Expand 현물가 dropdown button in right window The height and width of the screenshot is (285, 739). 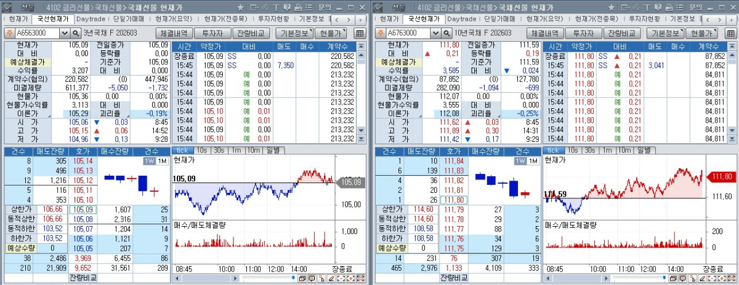point(702,33)
